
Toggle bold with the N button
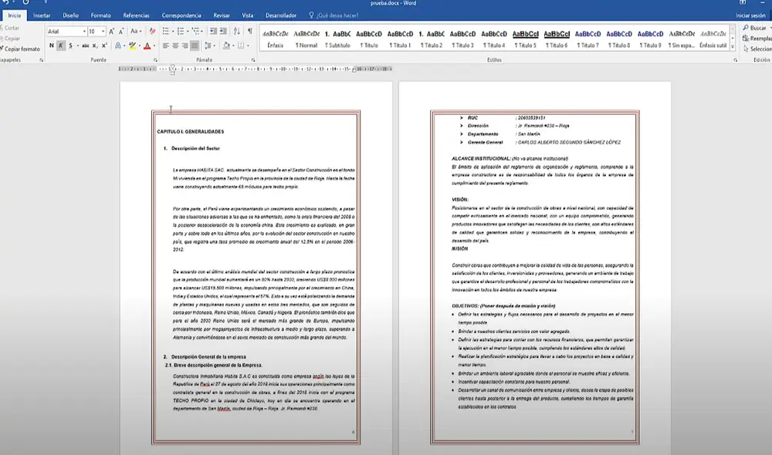tap(52, 45)
